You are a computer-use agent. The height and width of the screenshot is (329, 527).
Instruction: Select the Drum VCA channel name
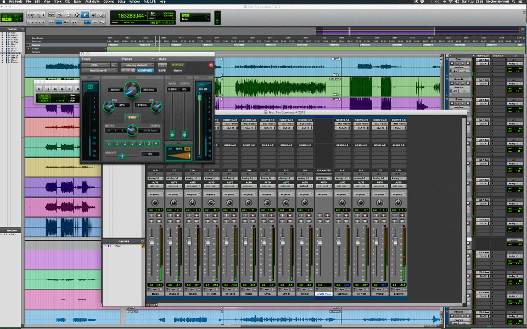[324, 294]
